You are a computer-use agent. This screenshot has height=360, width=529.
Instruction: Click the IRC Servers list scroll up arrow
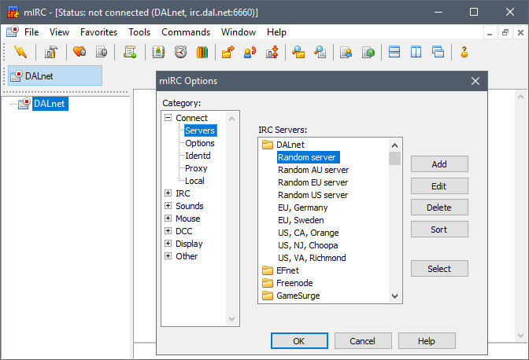(394, 145)
